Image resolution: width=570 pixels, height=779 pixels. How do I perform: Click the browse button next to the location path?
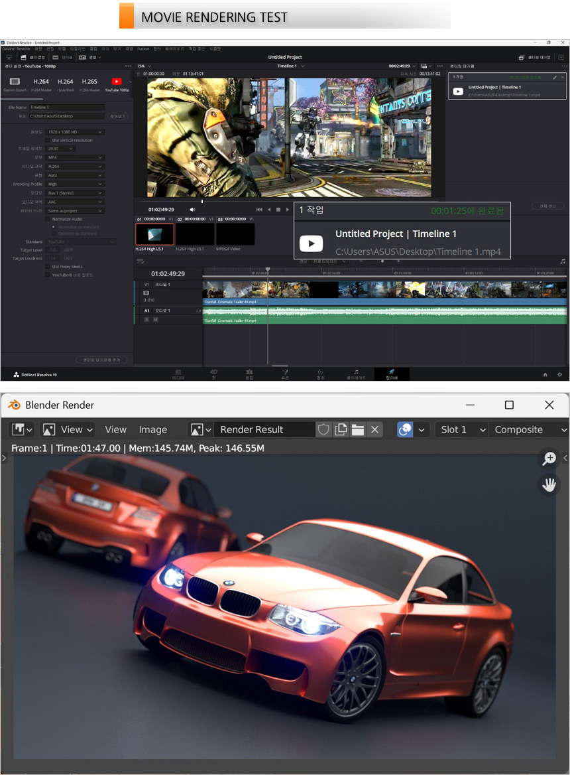pos(117,116)
